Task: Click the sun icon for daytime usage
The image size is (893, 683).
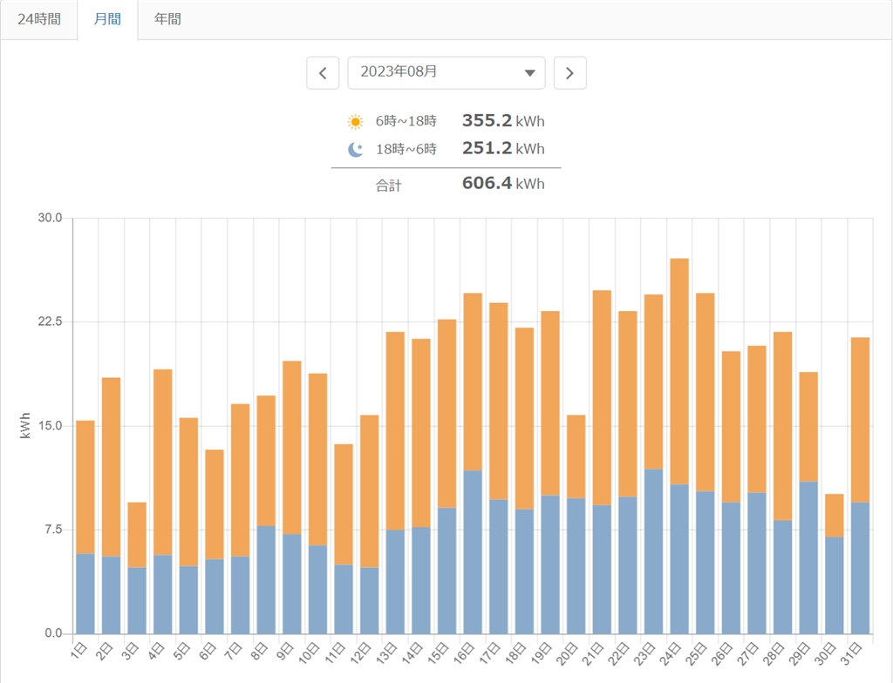Action: (x=355, y=122)
